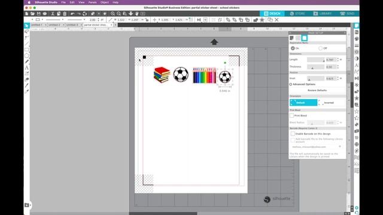Select the arrow Select tool on the left toolbar
The image size is (383, 215).
pos(26,26)
